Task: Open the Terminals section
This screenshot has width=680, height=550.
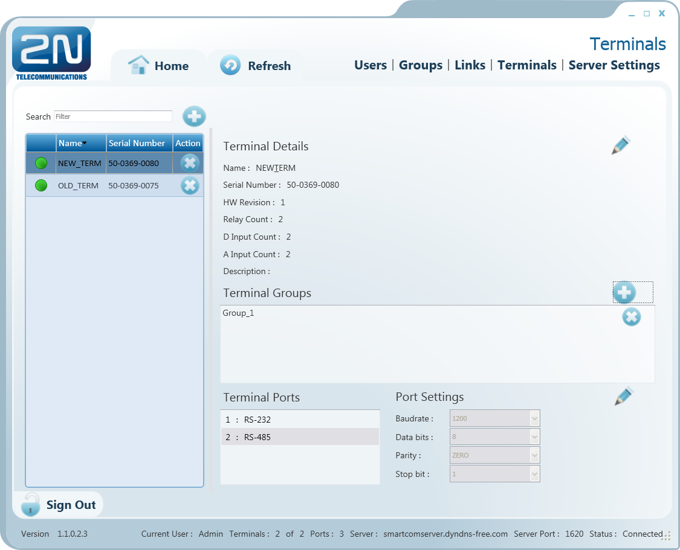Action: [527, 65]
